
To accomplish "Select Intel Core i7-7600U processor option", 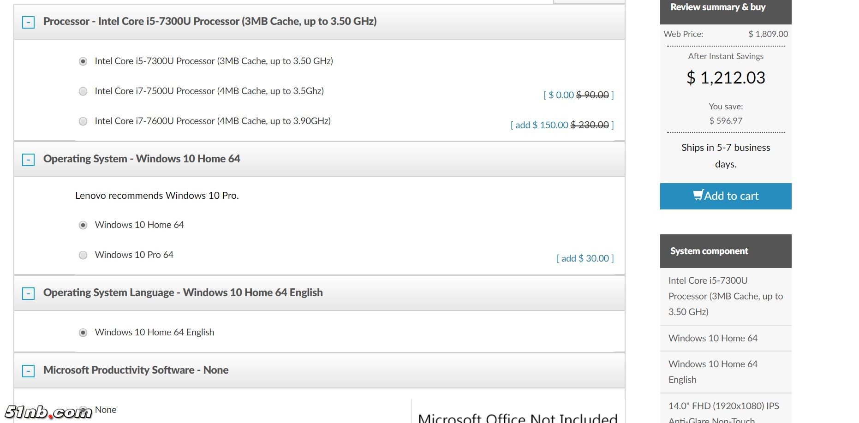I will (83, 121).
